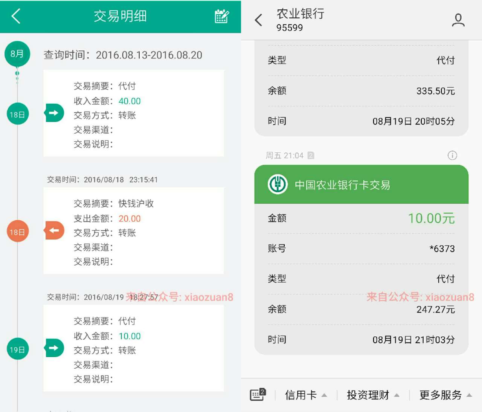Tap the info icon next to 周五 21:04
This screenshot has height=412, width=482.
(x=452, y=155)
